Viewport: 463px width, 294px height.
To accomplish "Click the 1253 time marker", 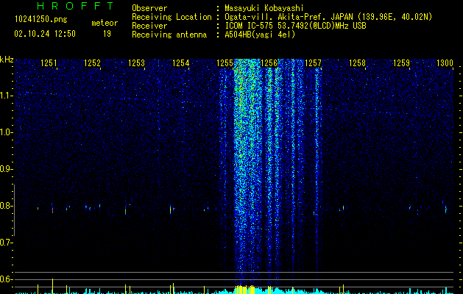I will pos(137,63).
